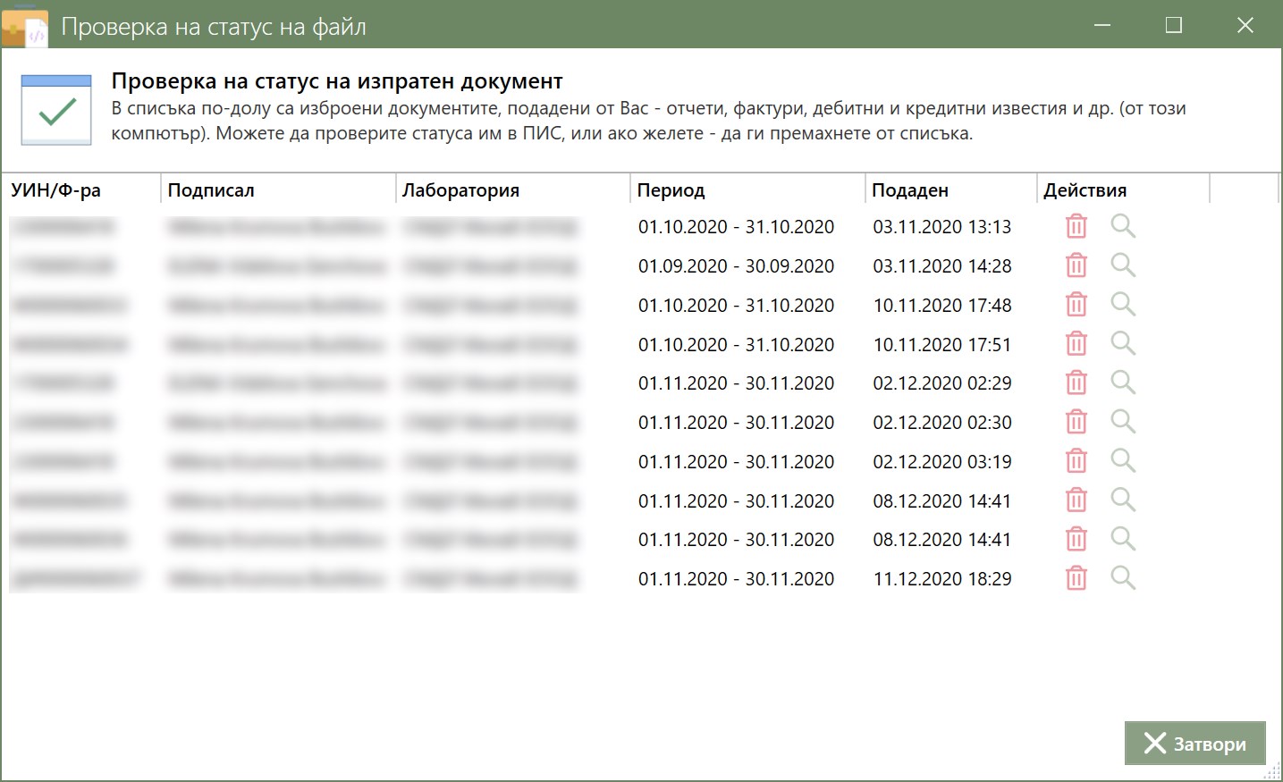Click heading Проверка на статус на изпратен документ
Viewport: 1283px width, 782px height.
pos(337,81)
